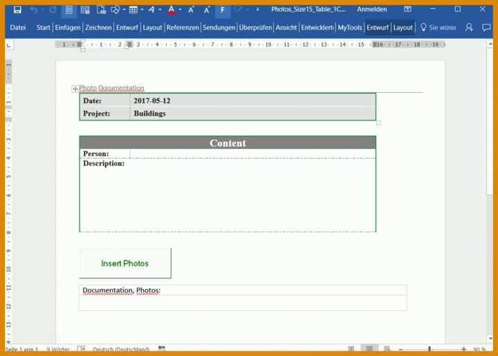Screen dimensions: 498x356
Task: Click the page-with-picture icon in the toolbar
Action: (x=101, y=10)
